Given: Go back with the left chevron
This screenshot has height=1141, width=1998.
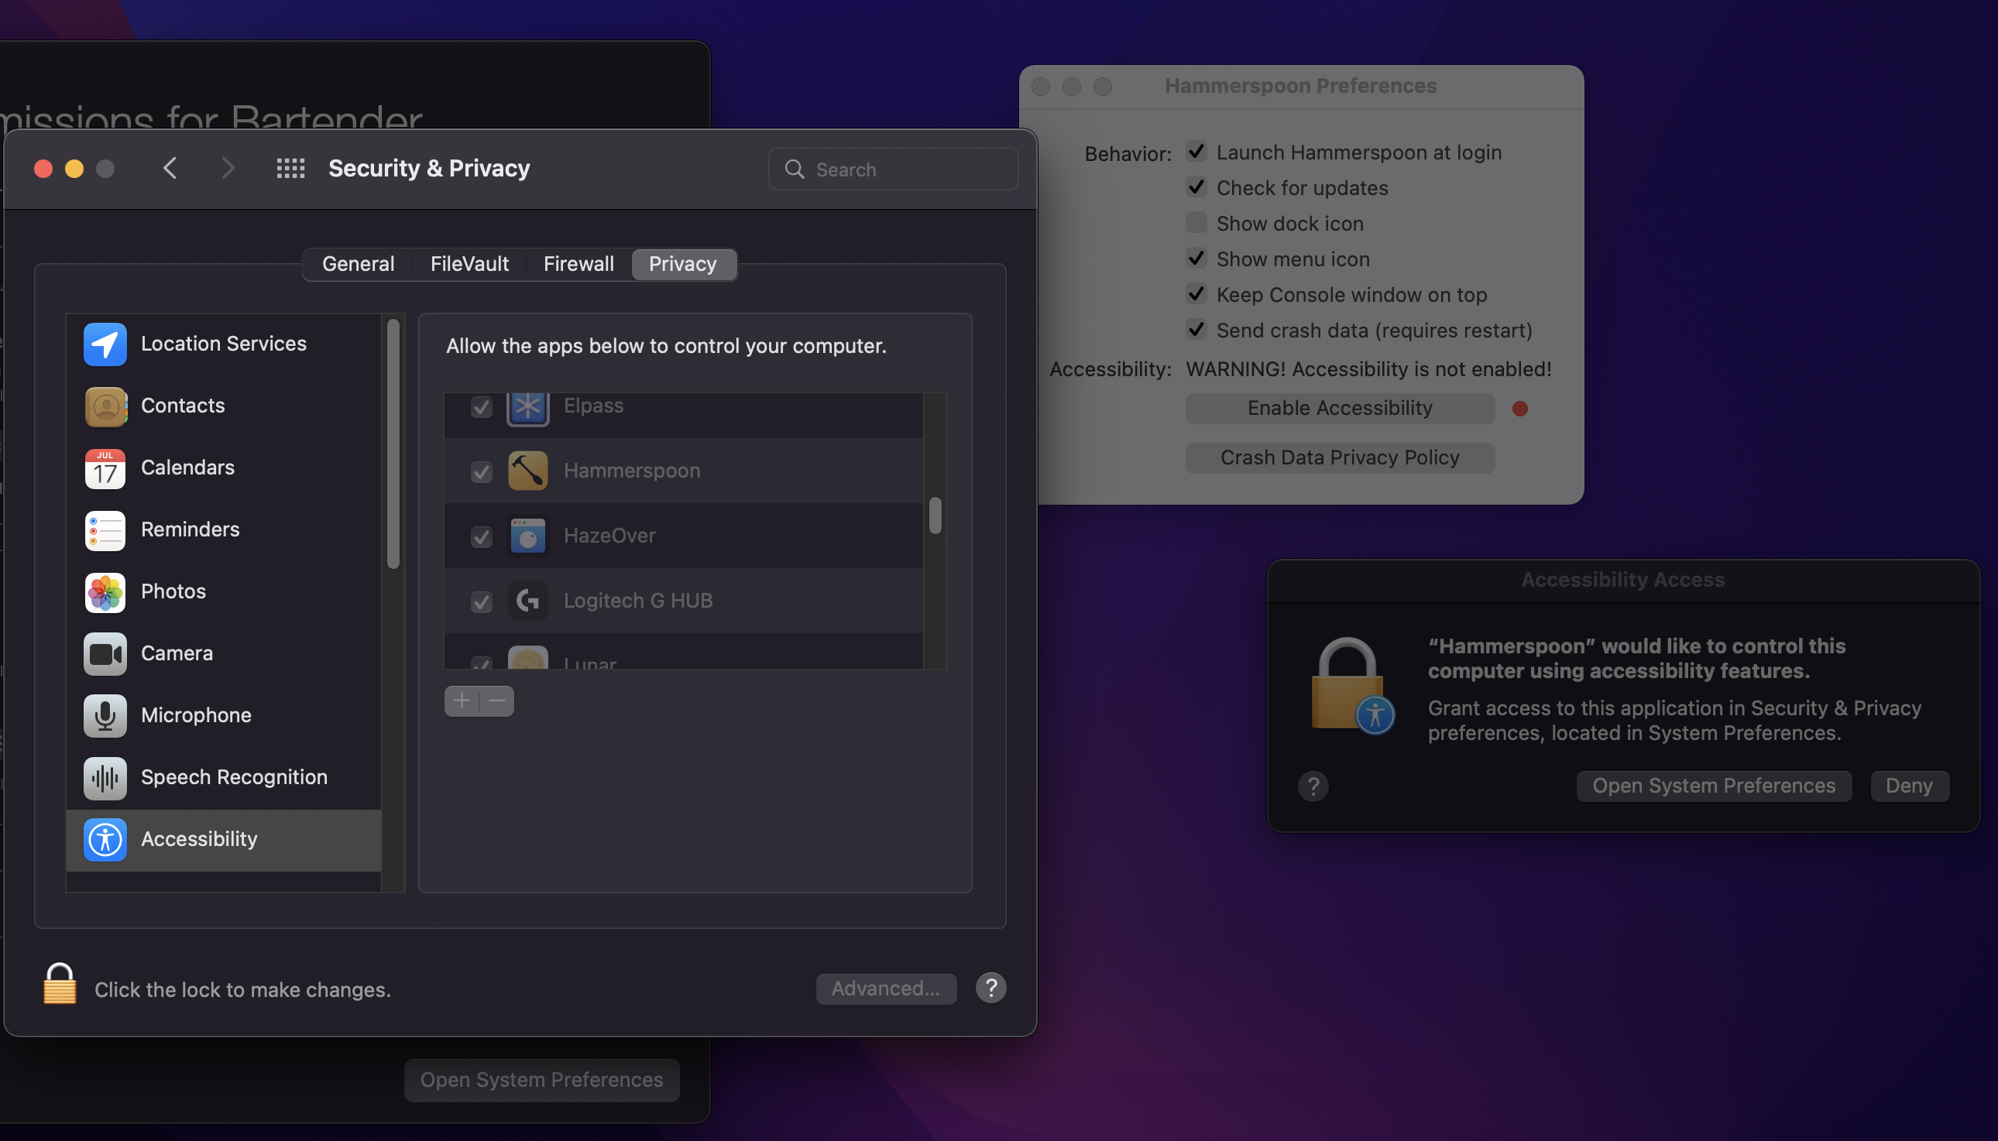Looking at the screenshot, I should (170, 169).
